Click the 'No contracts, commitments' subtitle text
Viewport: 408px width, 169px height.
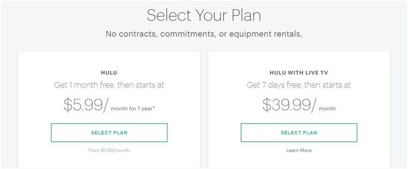click(x=204, y=34)
